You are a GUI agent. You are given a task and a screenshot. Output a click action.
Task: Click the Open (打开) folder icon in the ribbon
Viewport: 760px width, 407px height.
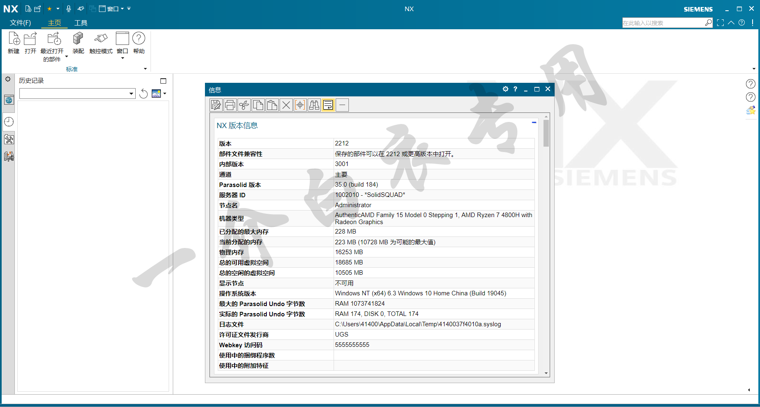click(x=31, y=38)
